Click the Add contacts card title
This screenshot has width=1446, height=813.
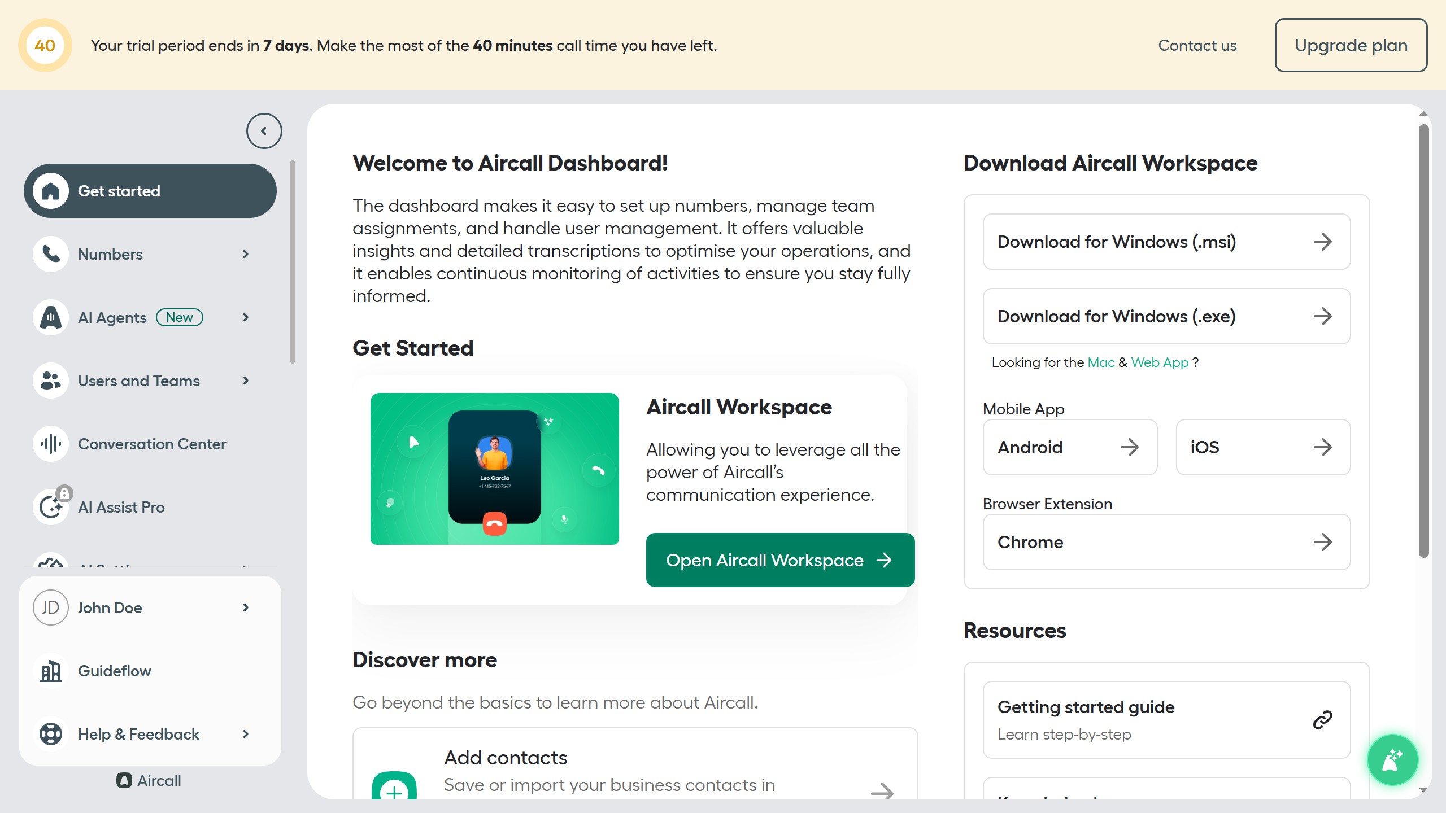[x=506, y=758]
